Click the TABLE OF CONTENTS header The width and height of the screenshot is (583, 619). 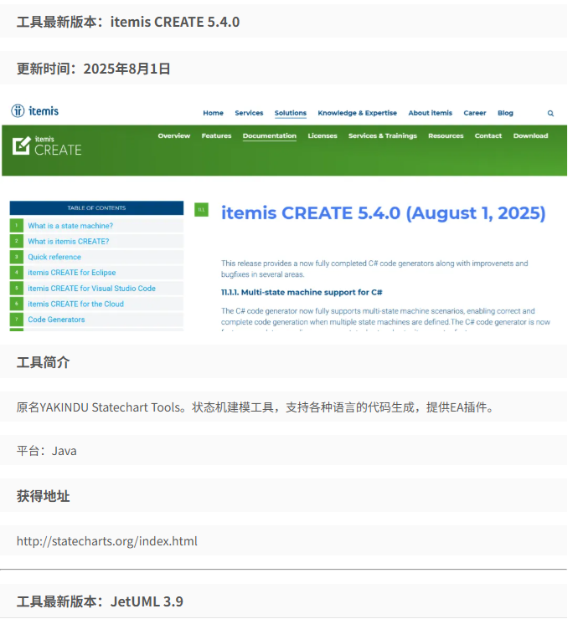[96, 207]
